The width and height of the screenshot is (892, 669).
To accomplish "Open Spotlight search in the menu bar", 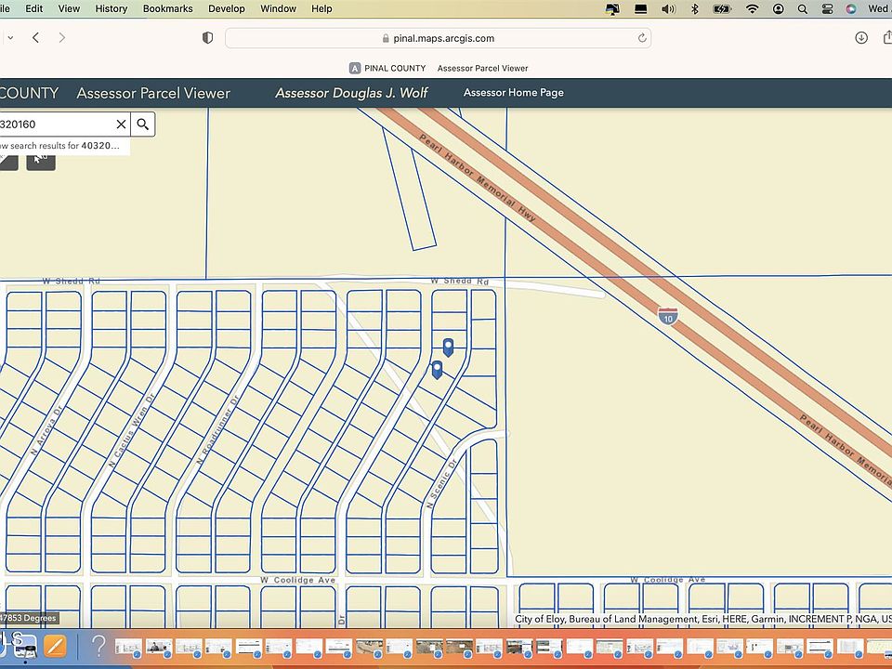I will coord(802,8).
